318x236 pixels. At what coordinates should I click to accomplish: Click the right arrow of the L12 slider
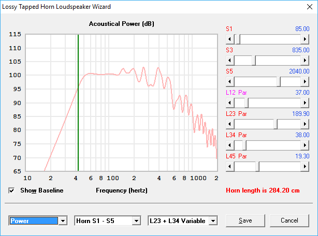305,103
